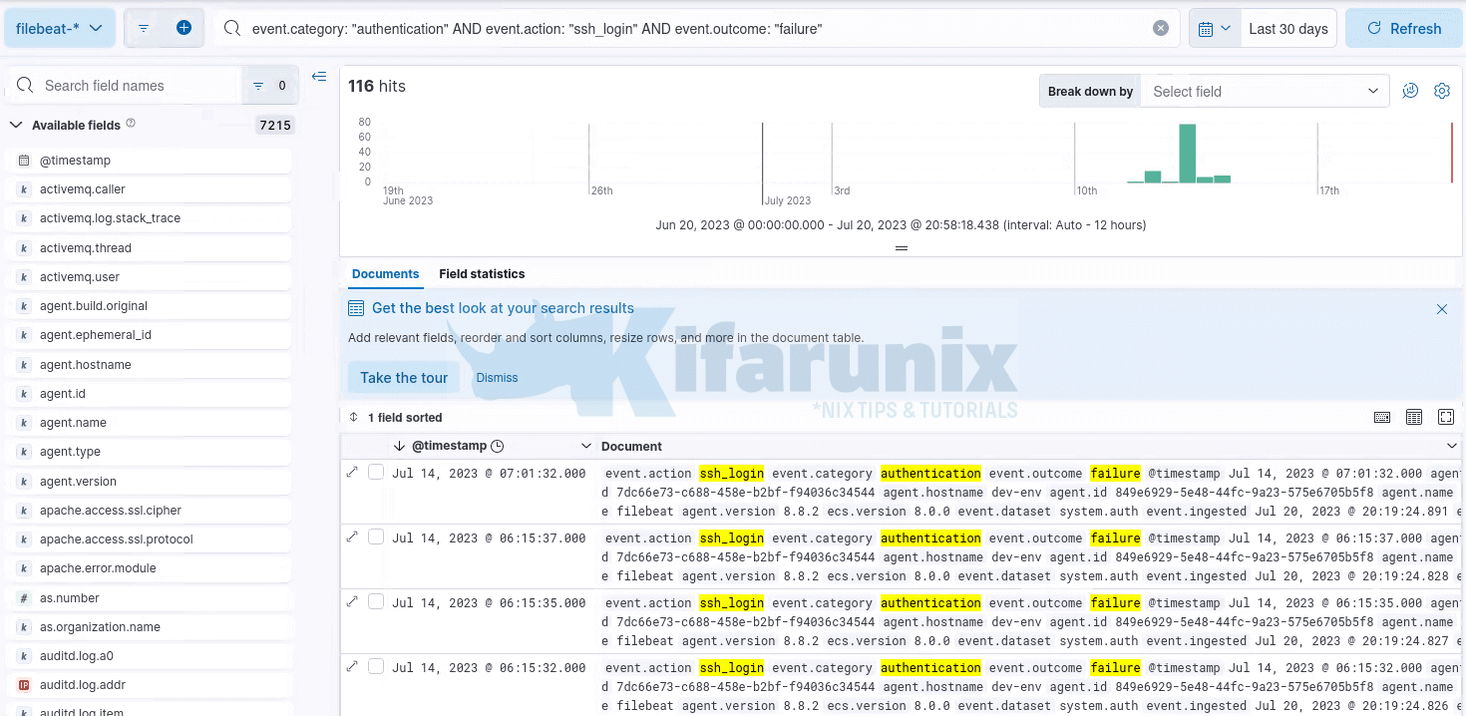The width and height of the screenshot is (1466, 716).
Task: Open the filter options menu icon
Action: click(144, 28)
